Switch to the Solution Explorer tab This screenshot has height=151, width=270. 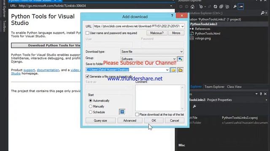click(196, 87)
